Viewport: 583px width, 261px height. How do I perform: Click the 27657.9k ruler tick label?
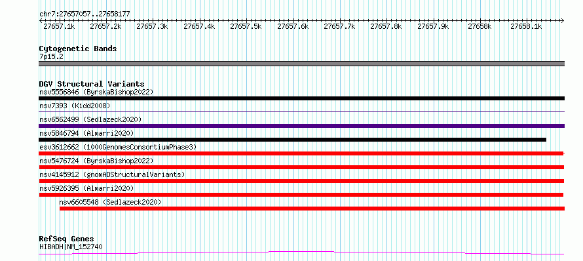pos(434,27)
